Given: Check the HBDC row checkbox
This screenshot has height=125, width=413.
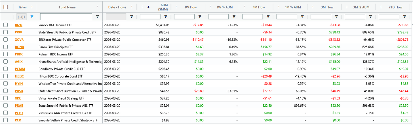Looking at the screenshot, I should 5,76.
